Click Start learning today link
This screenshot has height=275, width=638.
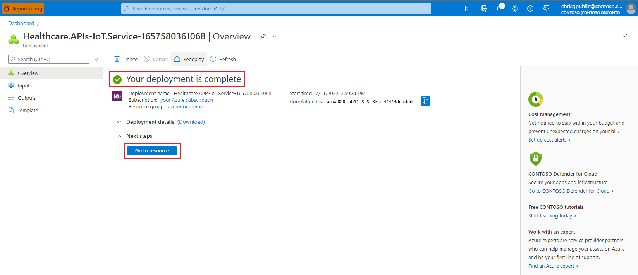[x=552, y=215]
